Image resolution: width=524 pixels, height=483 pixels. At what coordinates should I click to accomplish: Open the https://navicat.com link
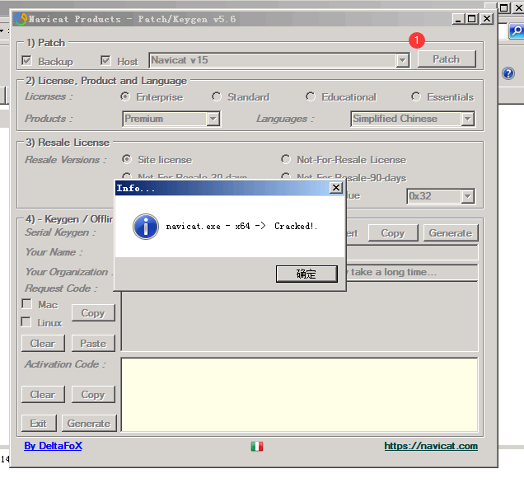pyautogui.click(x=431, y=446)
